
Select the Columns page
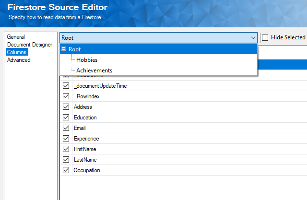pos(17,52)
